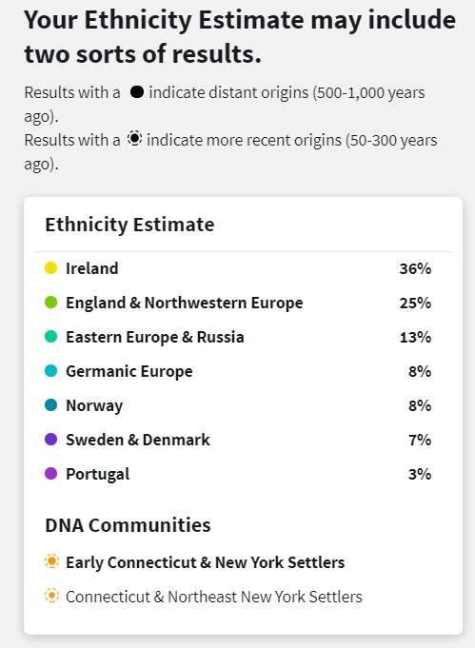Click the light blue Germanic Europe dot
Image resolution: width=475 pixels, height=648 pixels.
[x=50, y=371]
